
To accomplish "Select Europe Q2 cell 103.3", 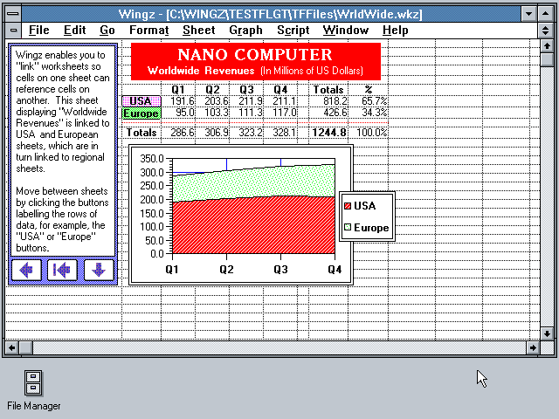I will [212, 113].
